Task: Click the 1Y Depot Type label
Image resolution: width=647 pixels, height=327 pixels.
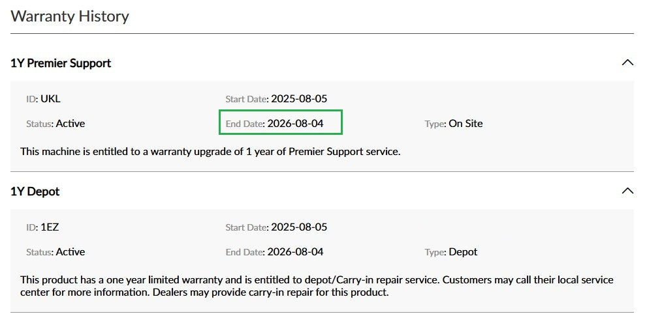Action: (435, 252)
